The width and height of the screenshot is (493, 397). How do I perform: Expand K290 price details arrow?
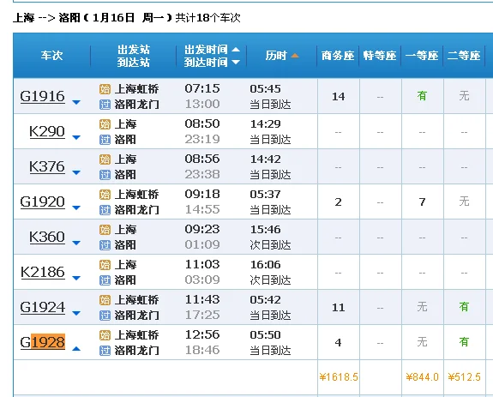pos(76,138)
